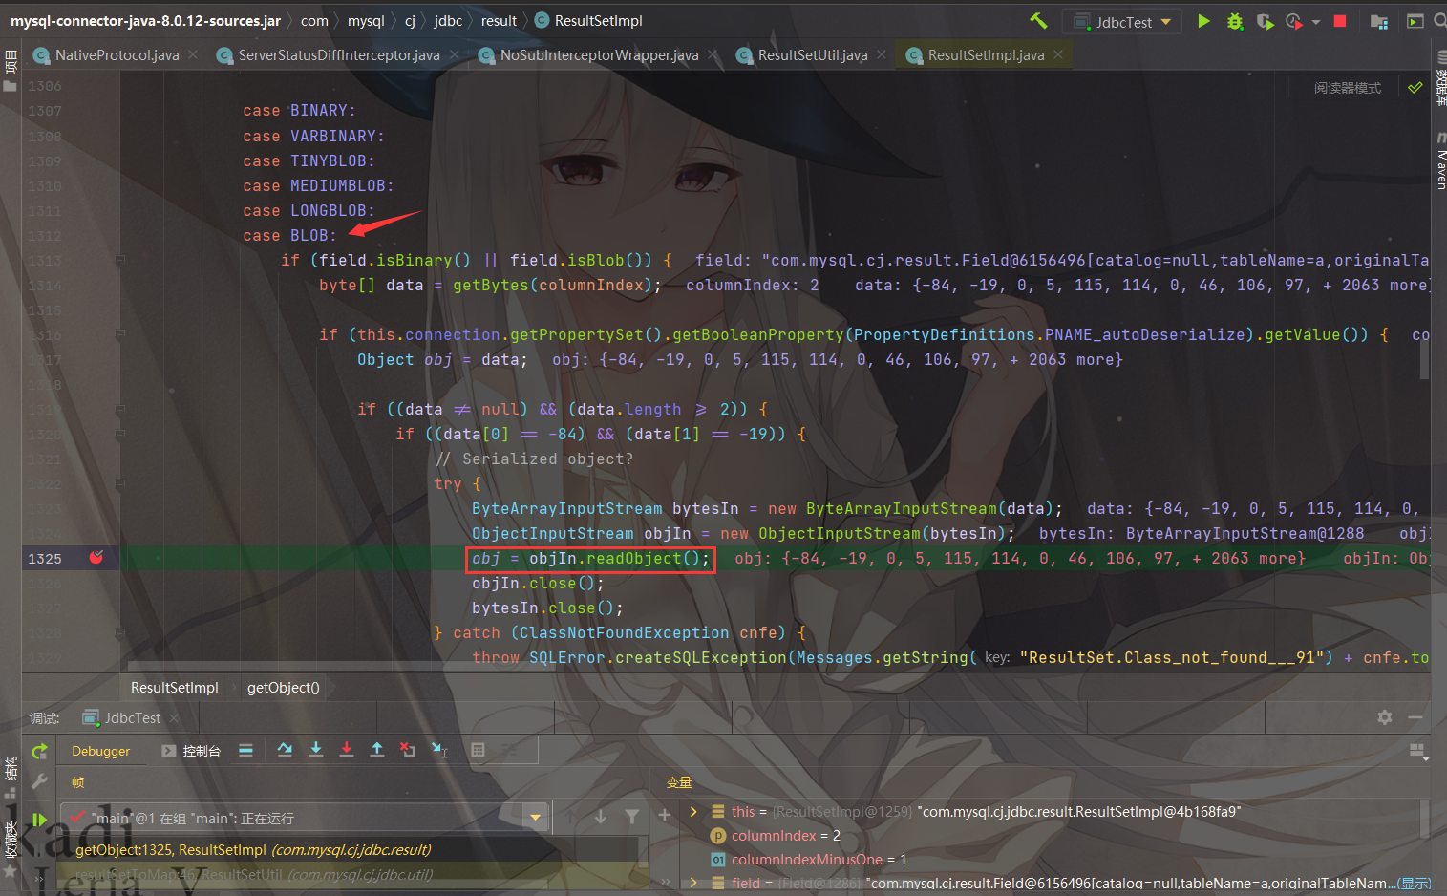
Task: Click the previous frame up arrow
Action: (570, 816)
